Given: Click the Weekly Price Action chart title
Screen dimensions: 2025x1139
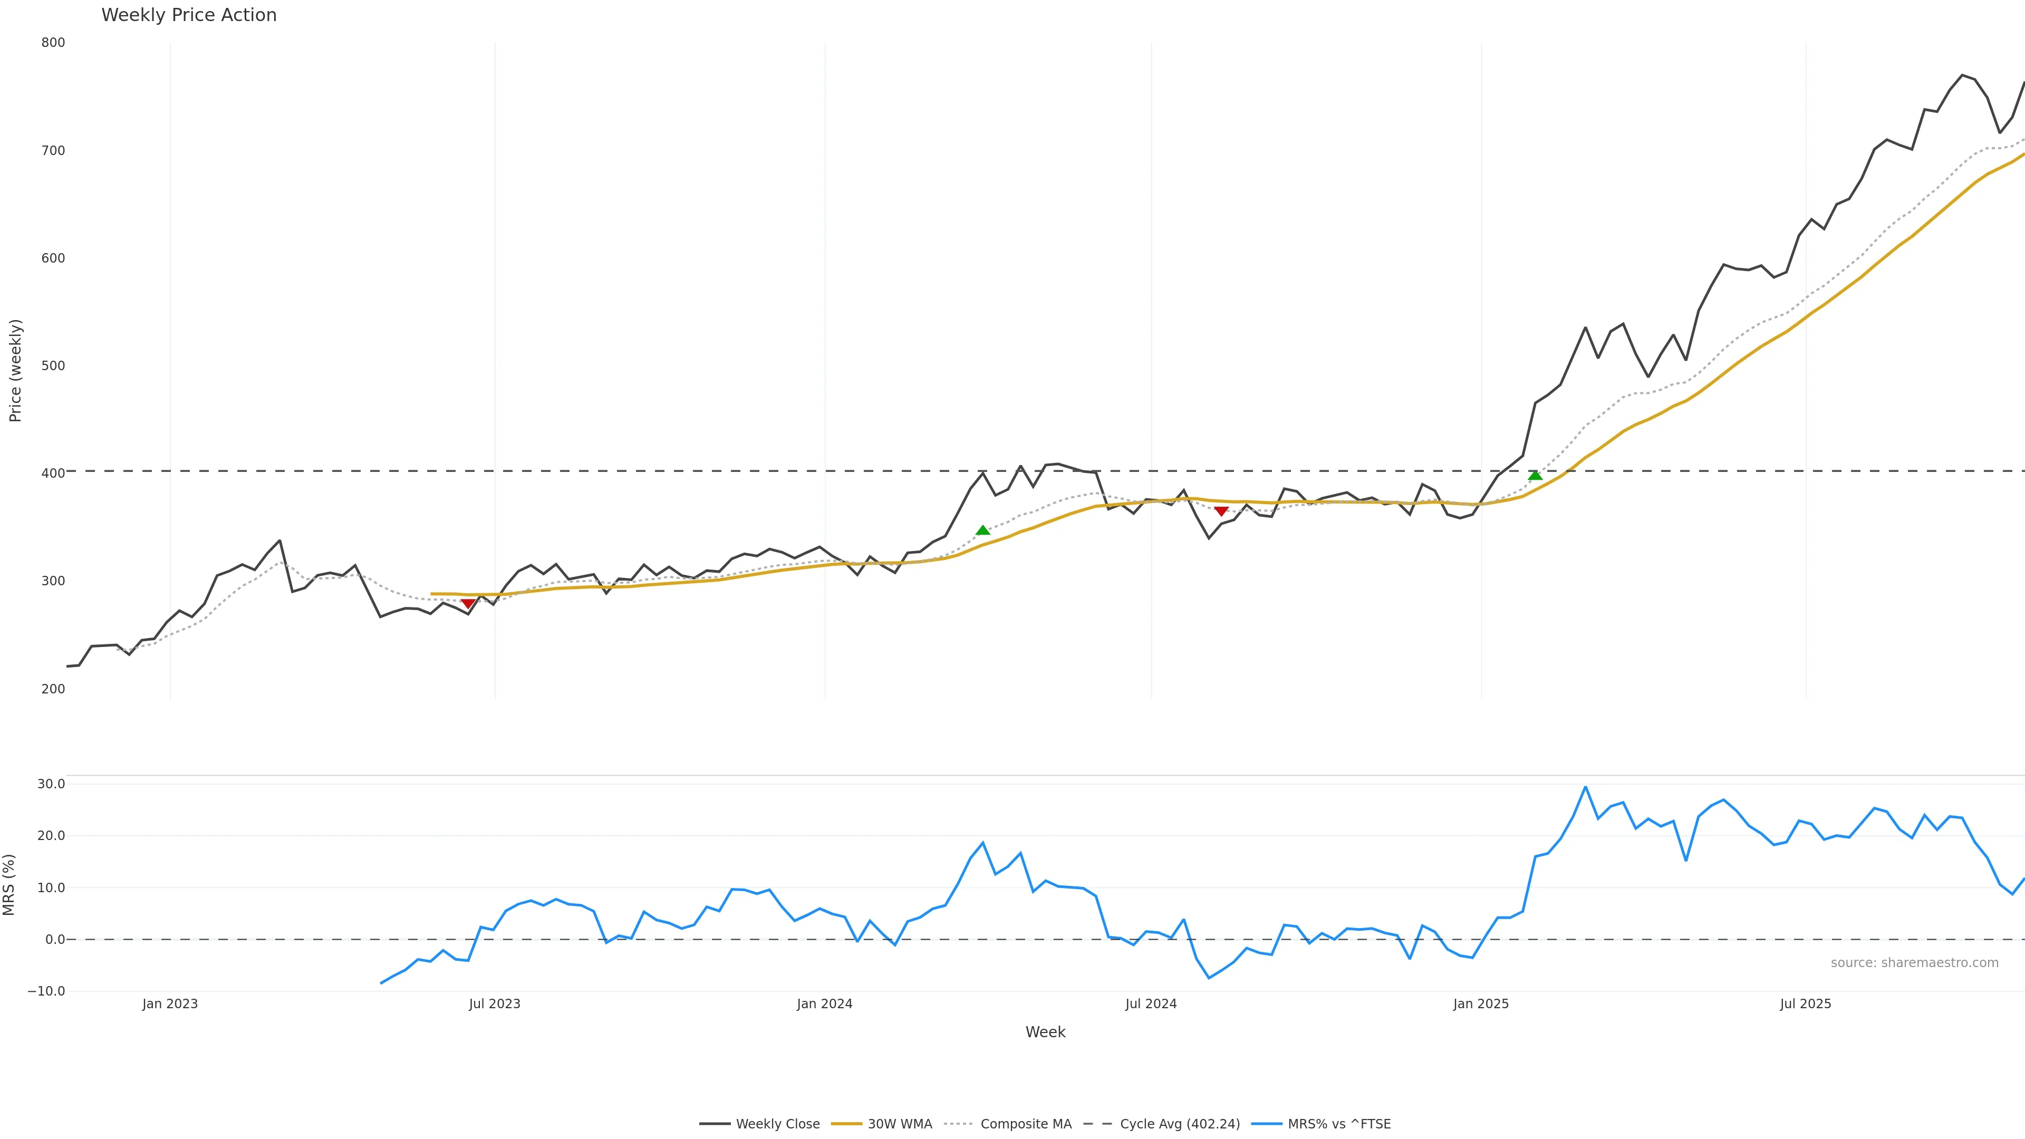Looking at the screenshot, I should [189, 15].
